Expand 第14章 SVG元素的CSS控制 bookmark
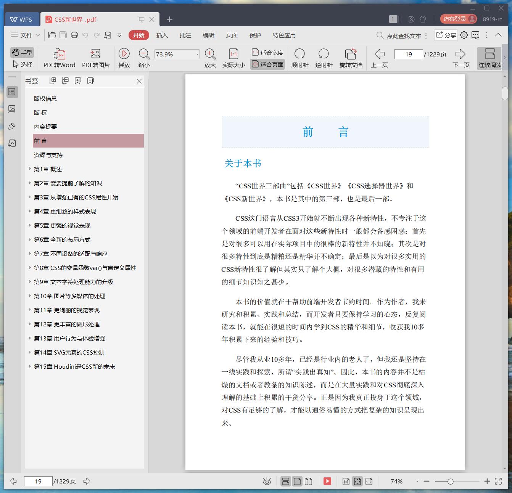The height and width of the screenshot is (493, 512). [x=31, y=352]
